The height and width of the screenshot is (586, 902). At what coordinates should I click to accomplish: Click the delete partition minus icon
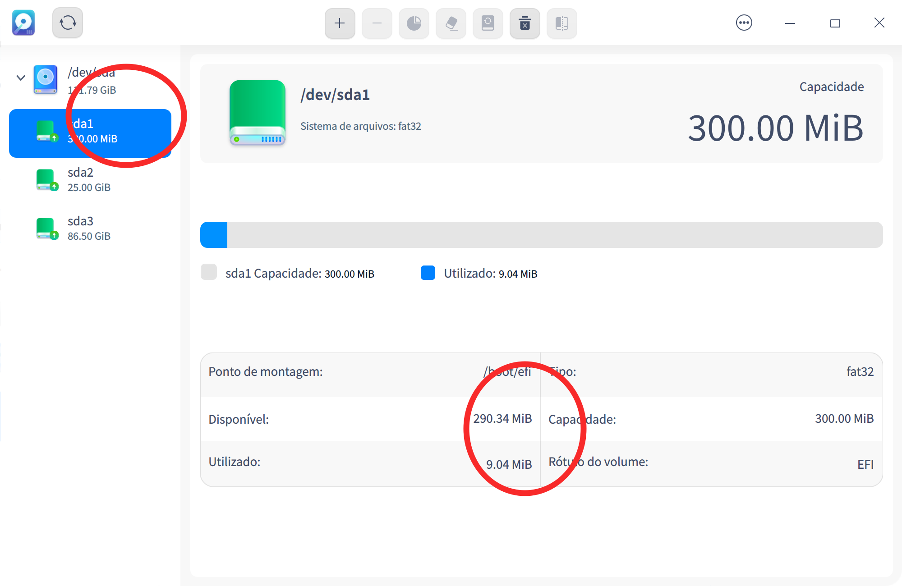(x=377, y=23)
